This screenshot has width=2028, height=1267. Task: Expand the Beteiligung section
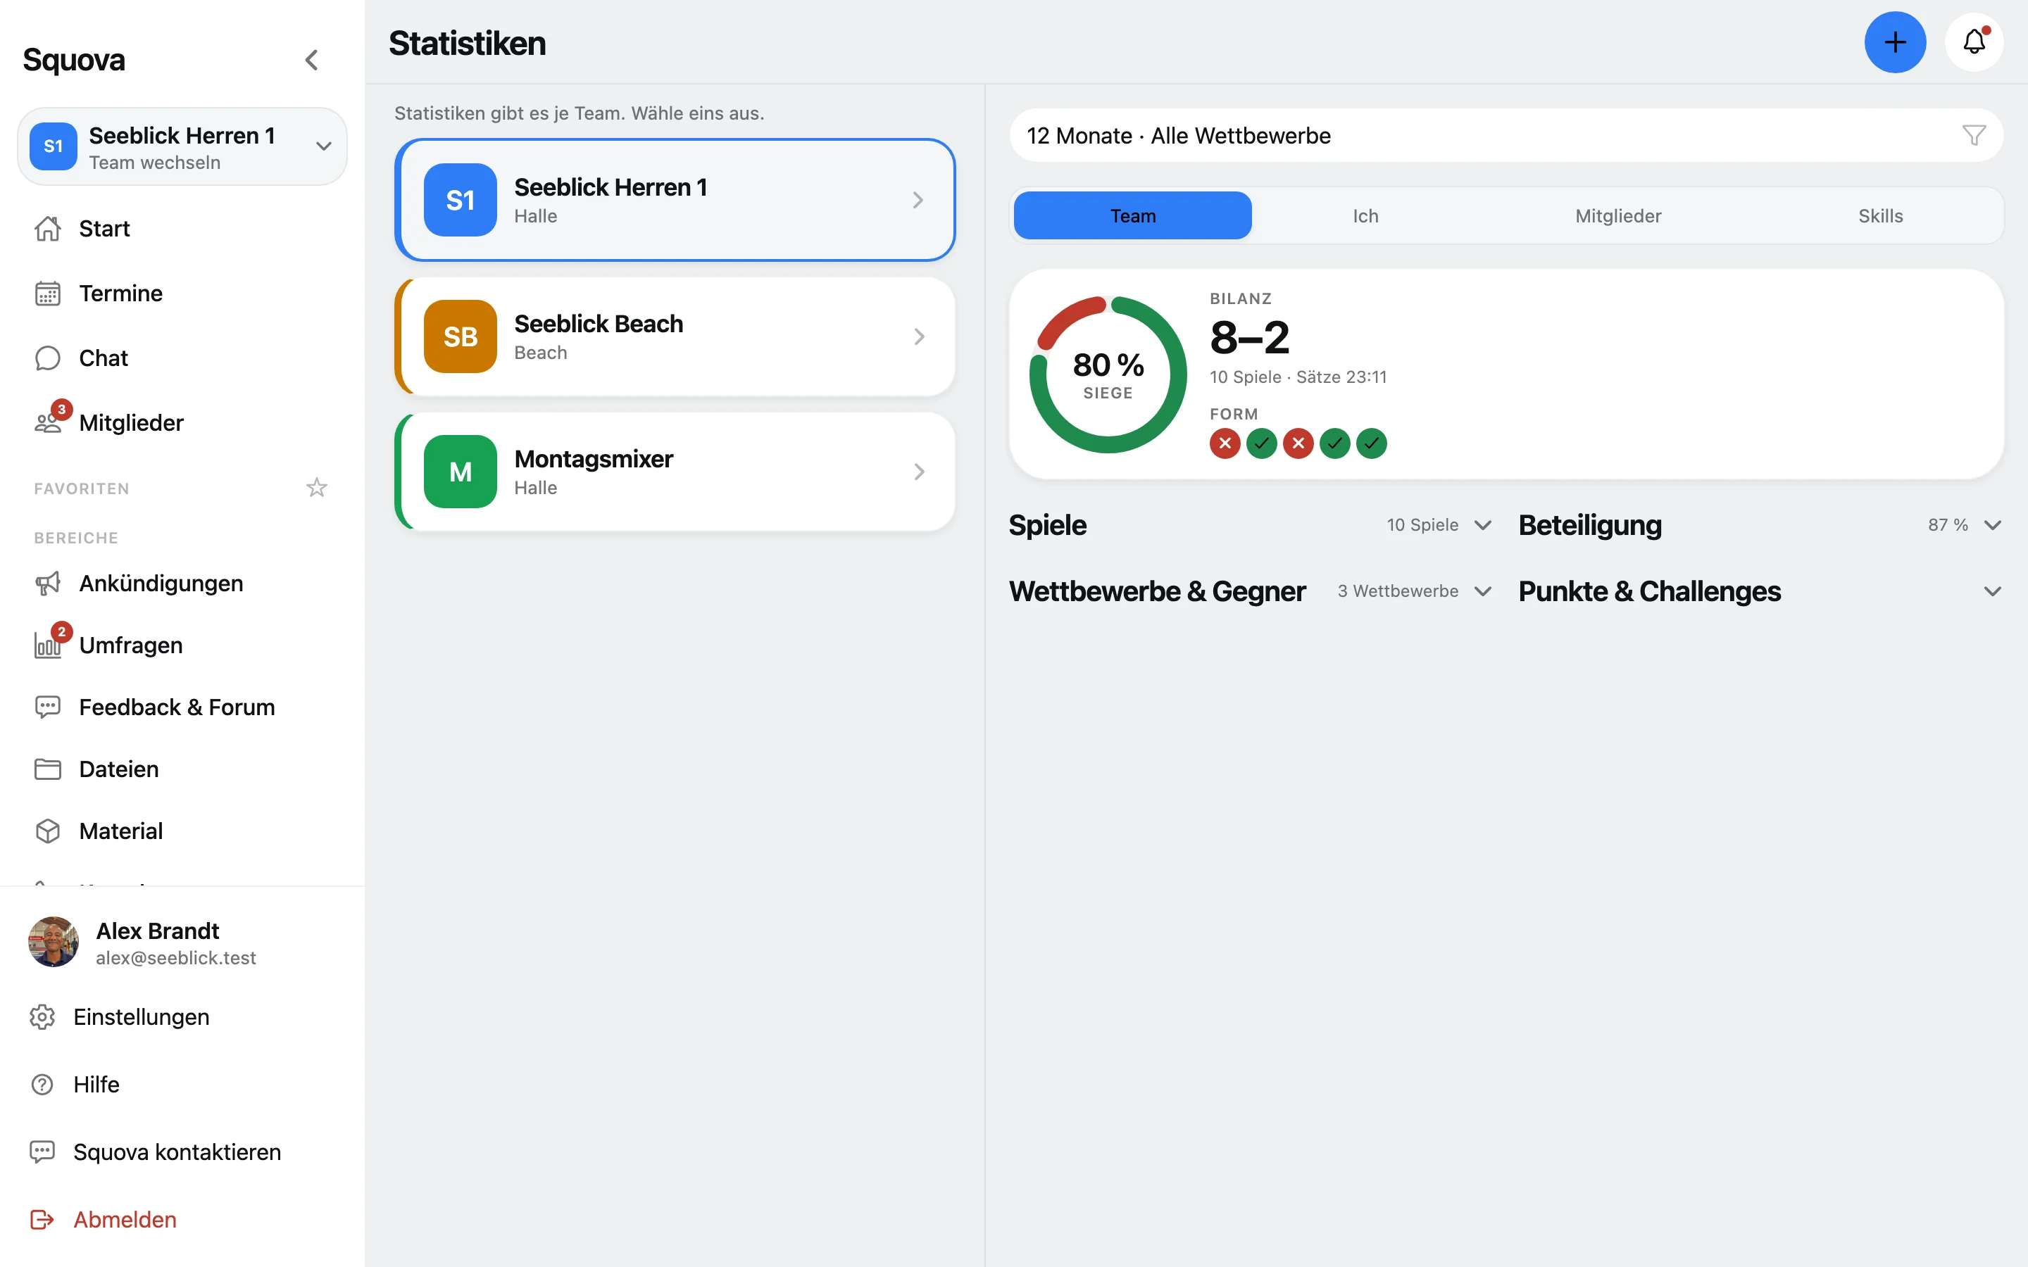click(x=1760, y=525)
